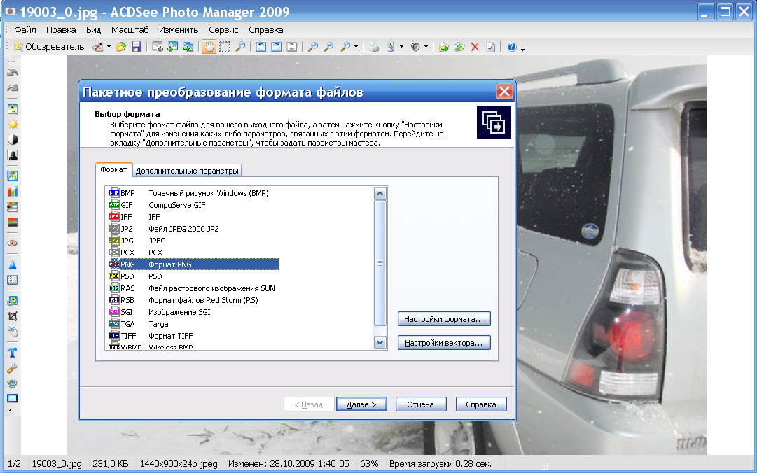Open the Обозреватель browser view
This screenshot has width=757, height=473.
point(49,47)
